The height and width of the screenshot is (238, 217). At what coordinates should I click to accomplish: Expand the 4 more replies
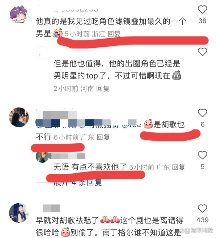click(77, 183)
